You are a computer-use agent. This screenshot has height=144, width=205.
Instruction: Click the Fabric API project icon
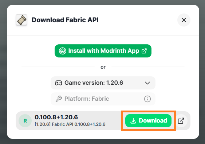tap(21, 20)
